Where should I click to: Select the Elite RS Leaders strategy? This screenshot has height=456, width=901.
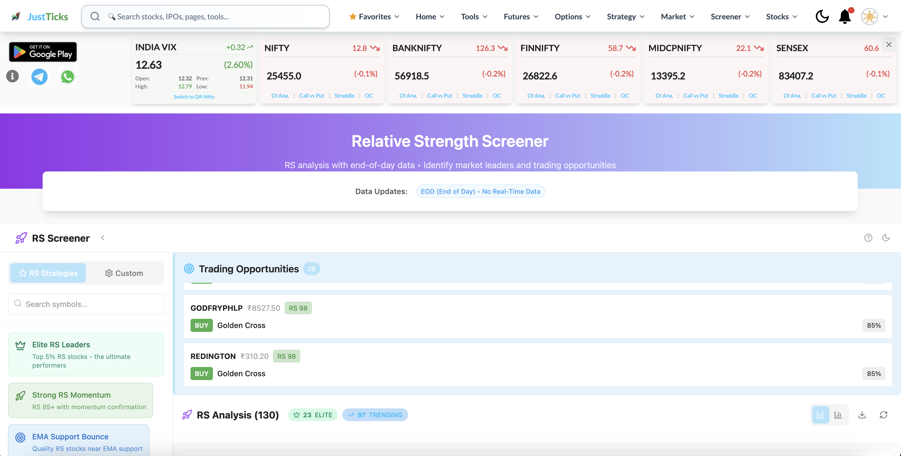(86, 355)
